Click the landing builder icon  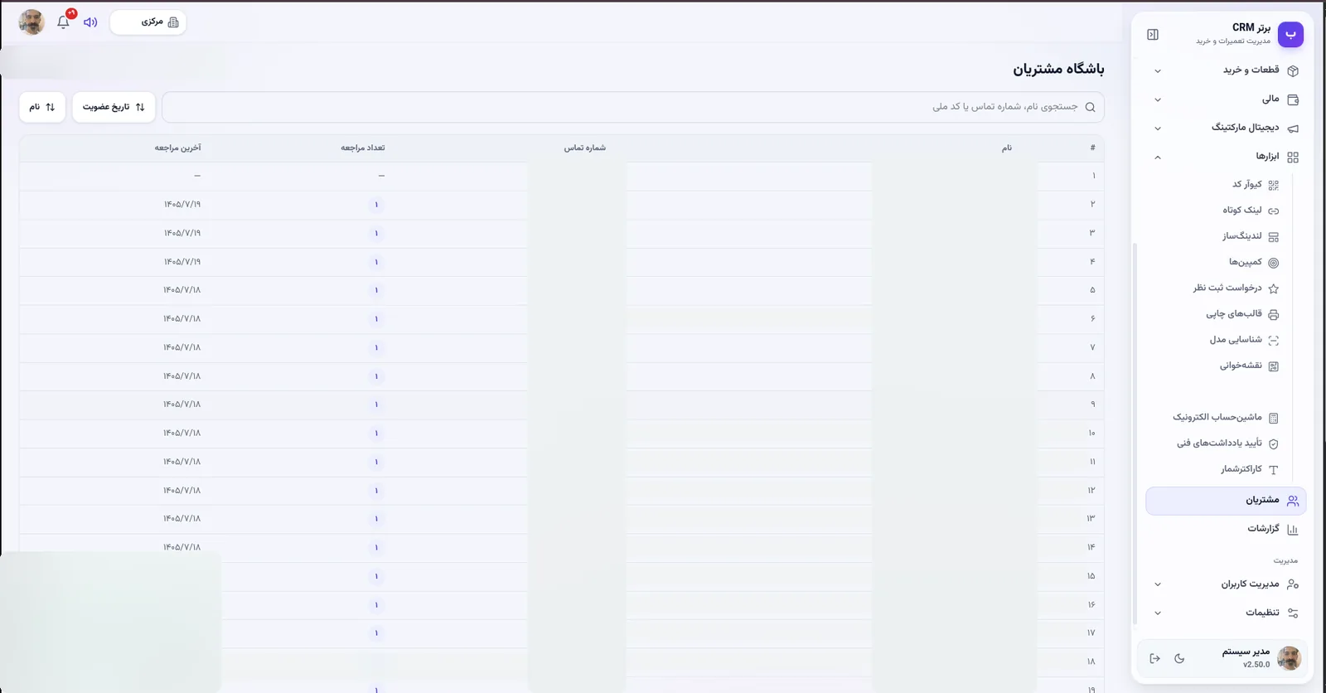[1274, 237]
